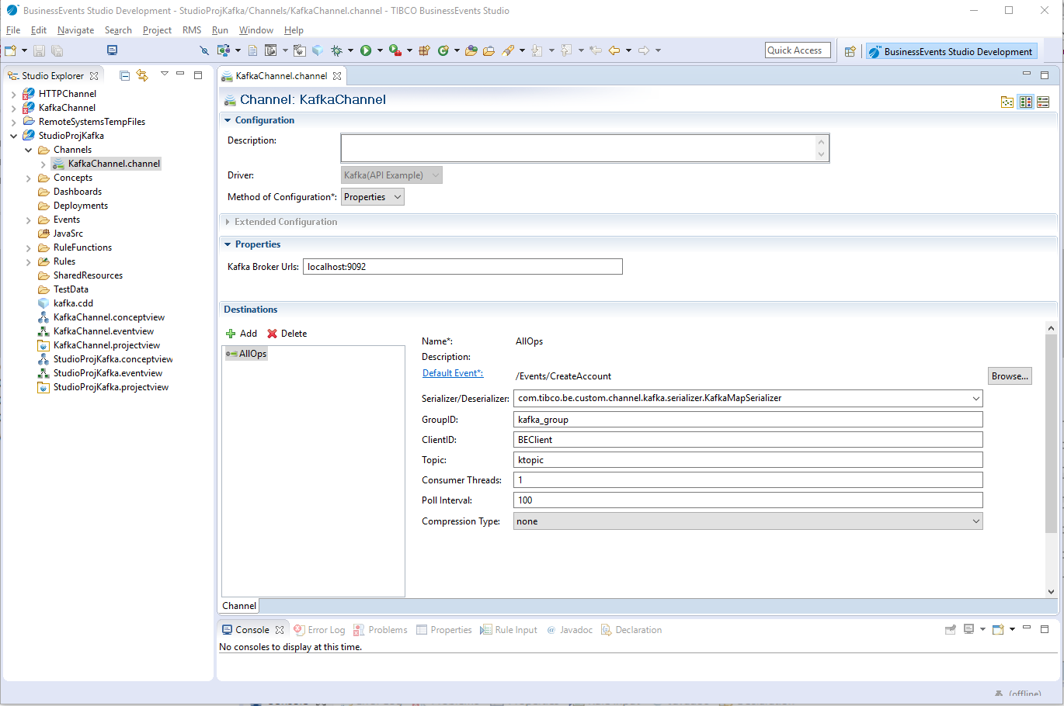Open the Compression Type dropdown
1064x706 pixels.
pyautogui.click(x=747, y=521)
